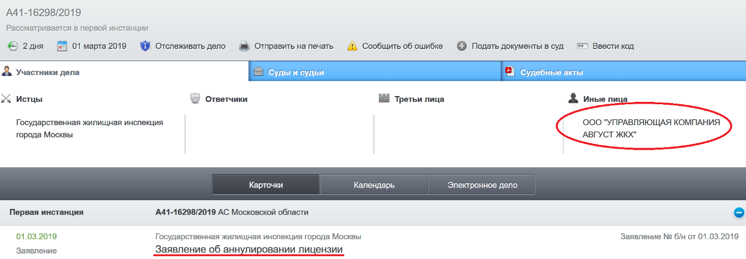Viewport: 746px width, 259px height.
Task: Click the clock icon next to 2 дня
Action: tap(13, 46)
